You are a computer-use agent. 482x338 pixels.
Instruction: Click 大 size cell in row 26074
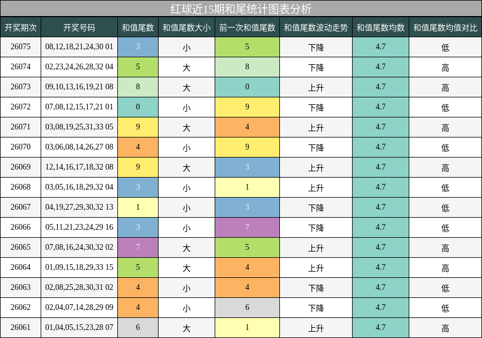pos(187,66)
